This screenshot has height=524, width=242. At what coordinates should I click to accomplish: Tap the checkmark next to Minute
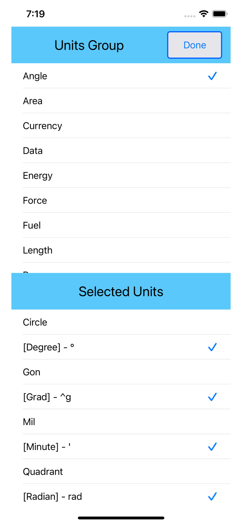212,446
